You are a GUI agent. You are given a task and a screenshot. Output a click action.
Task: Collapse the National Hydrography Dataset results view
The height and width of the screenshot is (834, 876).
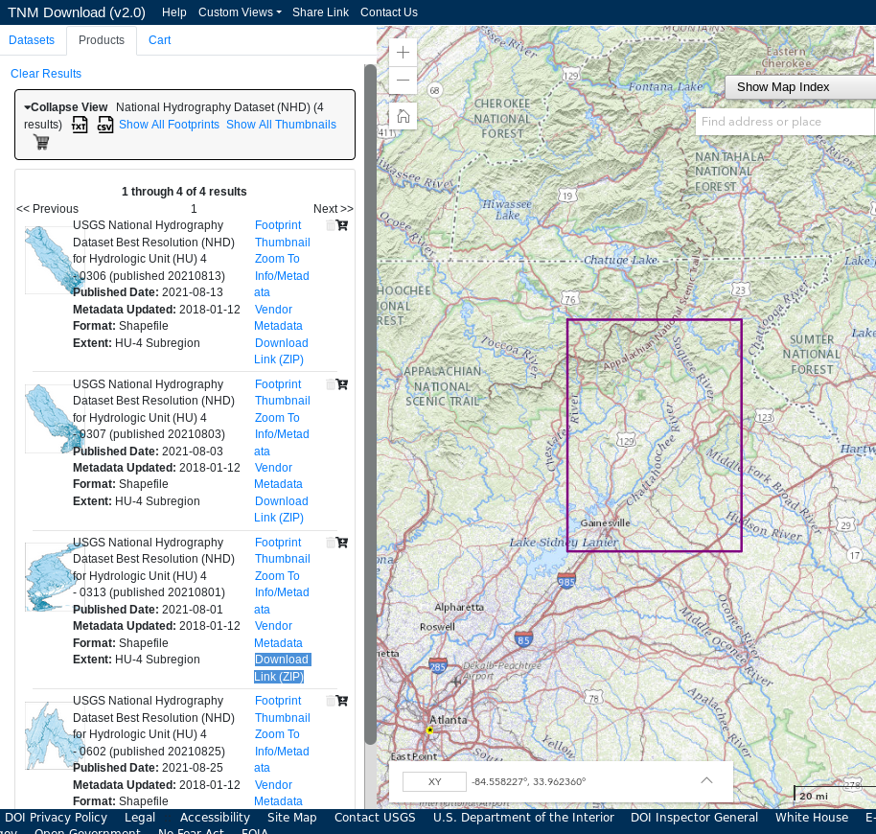point(65,107)
